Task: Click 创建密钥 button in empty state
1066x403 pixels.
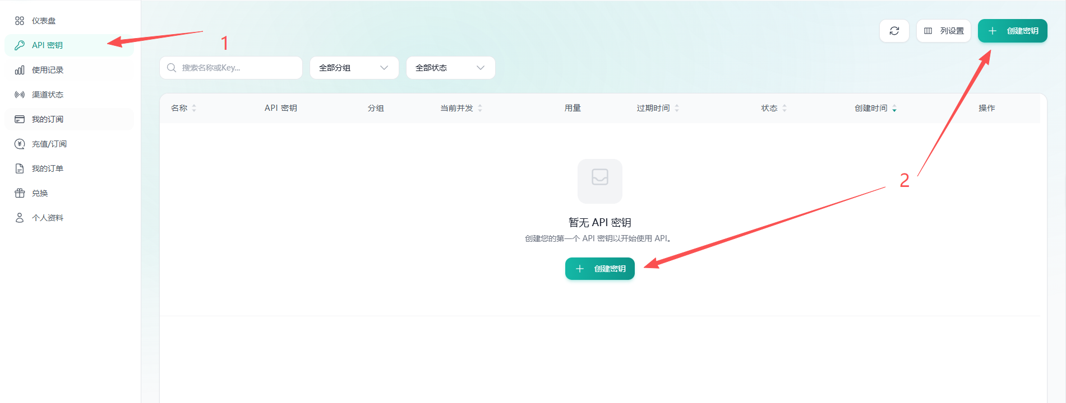Action: click(x=600, y=269)
